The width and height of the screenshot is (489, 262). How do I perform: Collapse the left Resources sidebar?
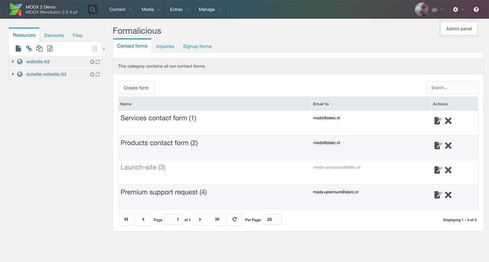(104, 49)
